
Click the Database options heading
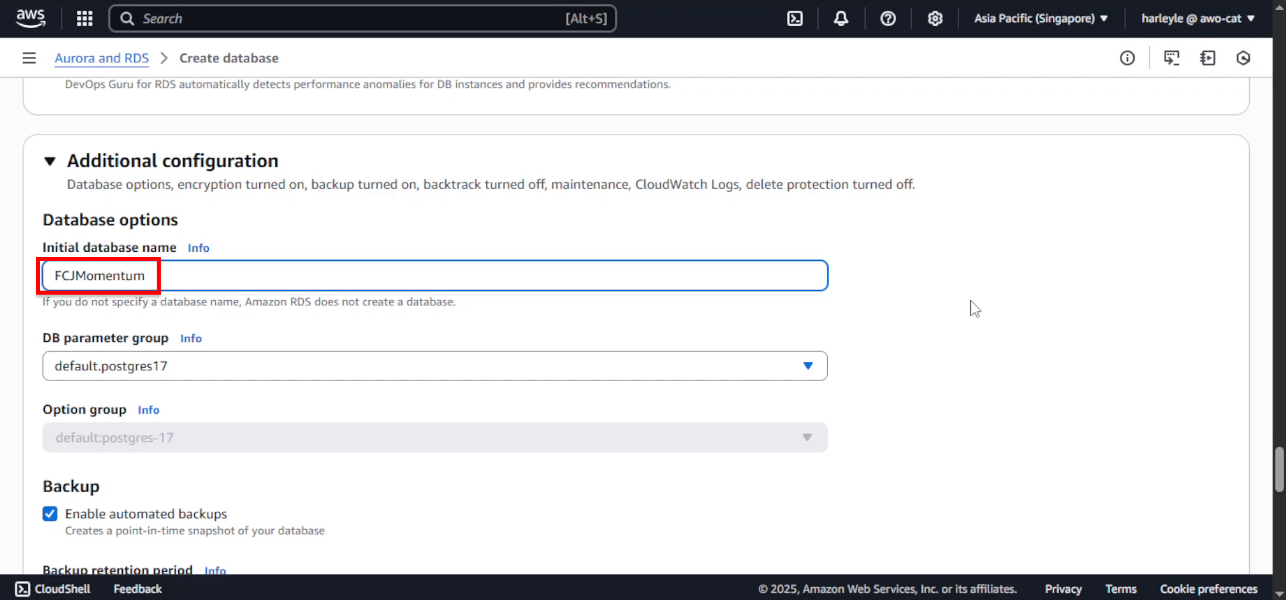[111, 220]
